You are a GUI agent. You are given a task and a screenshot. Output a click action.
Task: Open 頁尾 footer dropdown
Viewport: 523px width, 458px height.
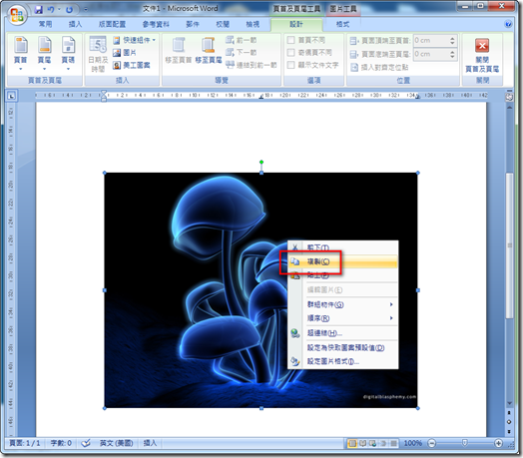pos(44,54)
